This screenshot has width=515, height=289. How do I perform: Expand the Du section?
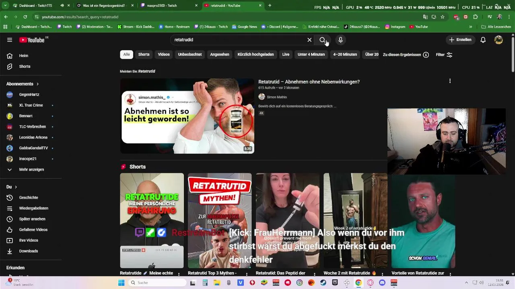pos(12,187)
